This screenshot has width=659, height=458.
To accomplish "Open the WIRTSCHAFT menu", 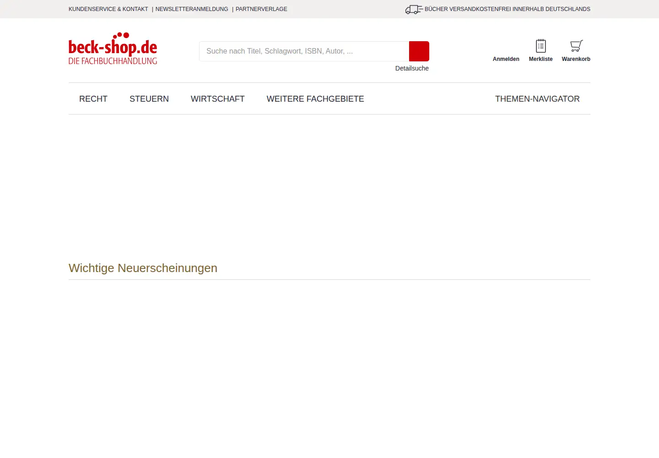I will 218,99.
